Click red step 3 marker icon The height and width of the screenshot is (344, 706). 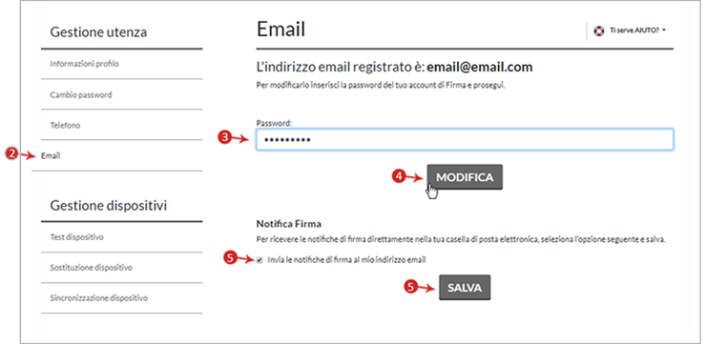pyautogui.click(x=223, y=137)
